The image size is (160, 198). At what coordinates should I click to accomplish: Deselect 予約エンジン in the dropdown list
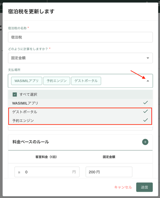(x=80, y=120)
